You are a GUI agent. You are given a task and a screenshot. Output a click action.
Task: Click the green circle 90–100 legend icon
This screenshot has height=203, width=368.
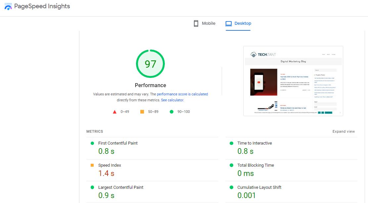coord(171,112)
